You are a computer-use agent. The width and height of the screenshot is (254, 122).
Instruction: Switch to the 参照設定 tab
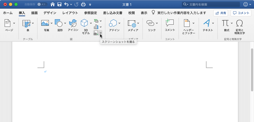pos(91,13)
